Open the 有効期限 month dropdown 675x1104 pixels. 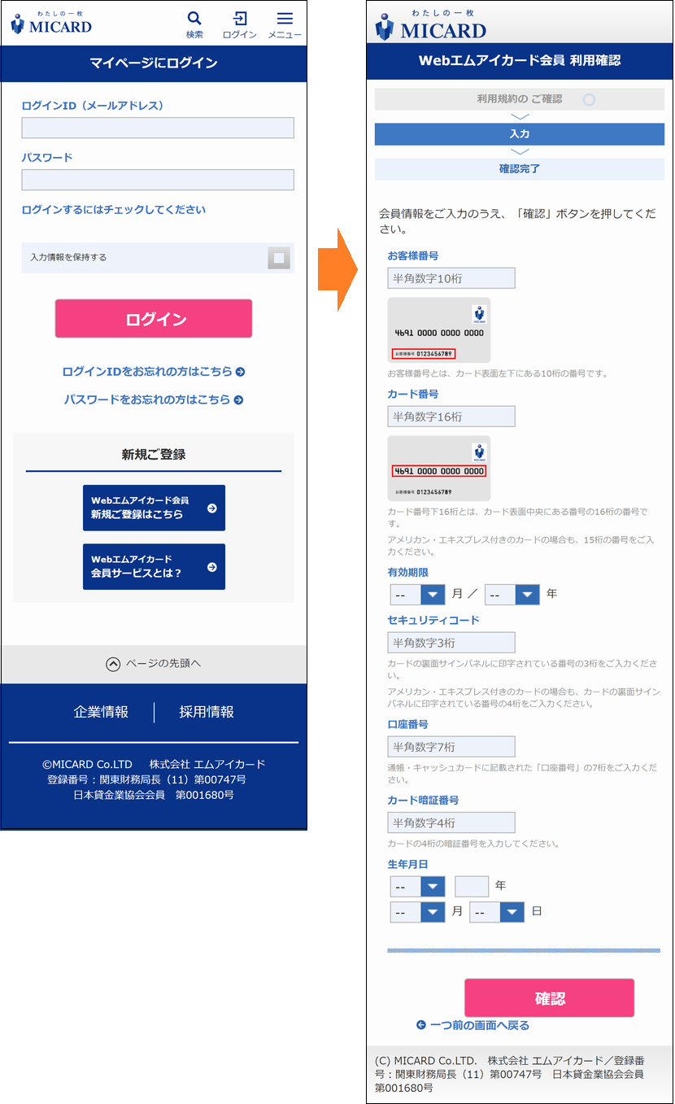pyautogui.click(x=418, y=595)
